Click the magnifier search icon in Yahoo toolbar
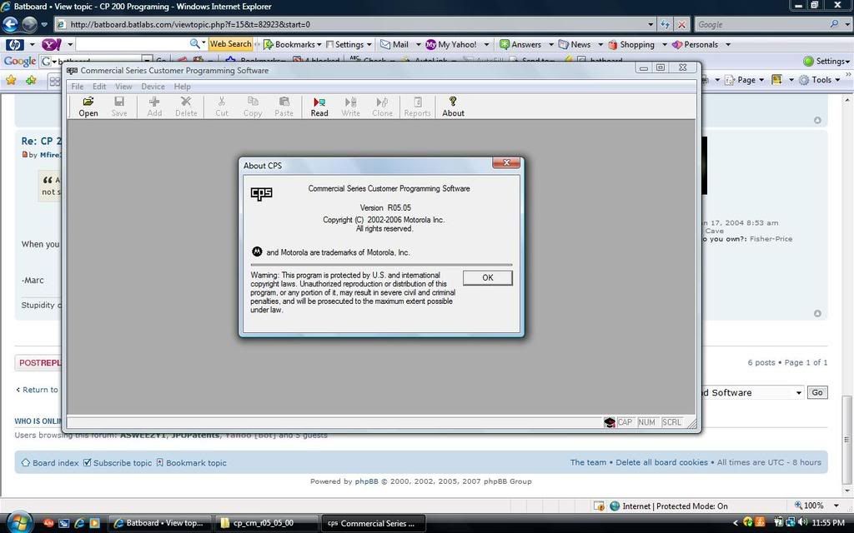 coord(194,43)
